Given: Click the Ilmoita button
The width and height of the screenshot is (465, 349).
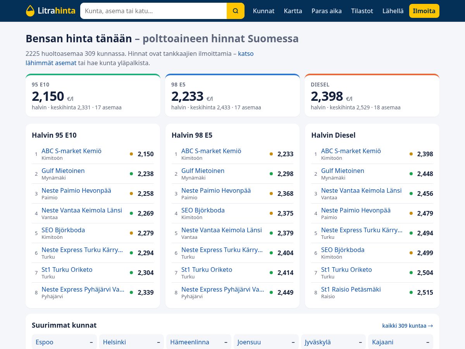Looking at the screenshot, I should pyautogui.click(x=424, y=11).
